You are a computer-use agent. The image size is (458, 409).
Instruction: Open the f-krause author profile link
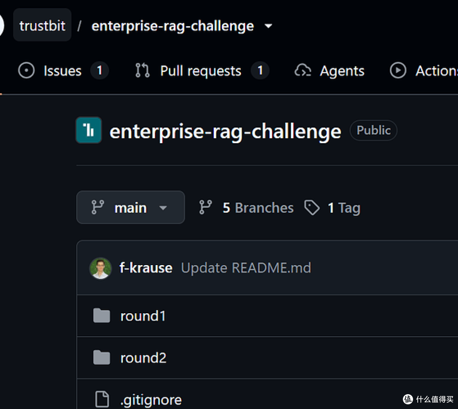pyautogui.click(x=146, y=268)
